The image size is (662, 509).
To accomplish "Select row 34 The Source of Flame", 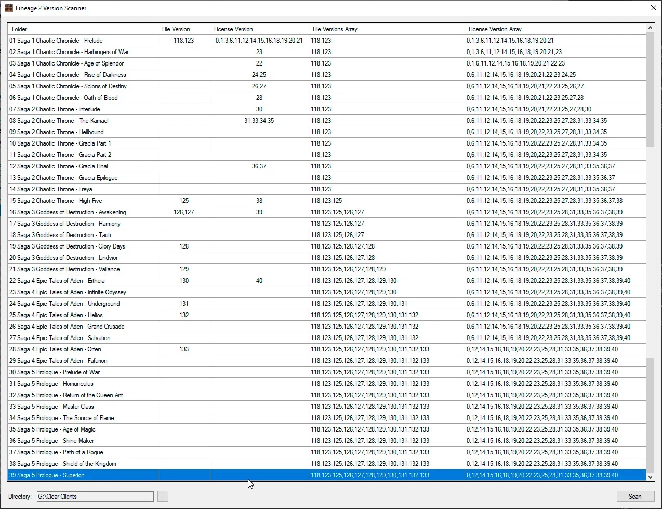I will pyautogui.click(x=326, y=418).
